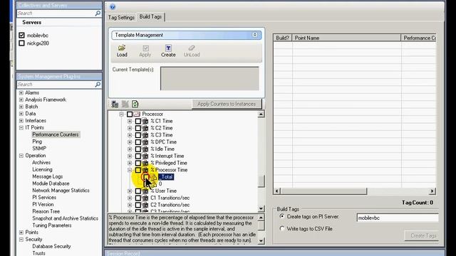This screenshot has height=256, width=456.
Task: Click the C2 Transitions/sec counter icon
Action: (x=145, y=205)
